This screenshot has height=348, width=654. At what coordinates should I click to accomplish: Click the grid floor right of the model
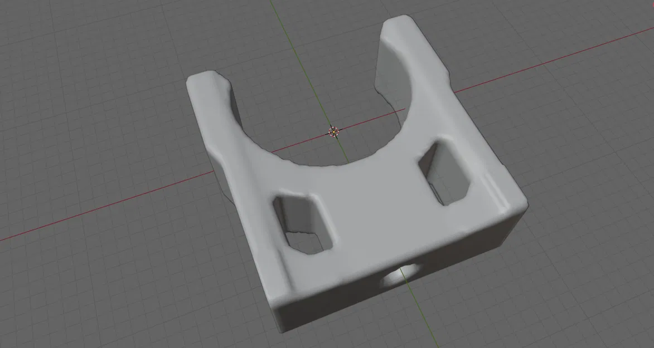[x=585, y=223]
